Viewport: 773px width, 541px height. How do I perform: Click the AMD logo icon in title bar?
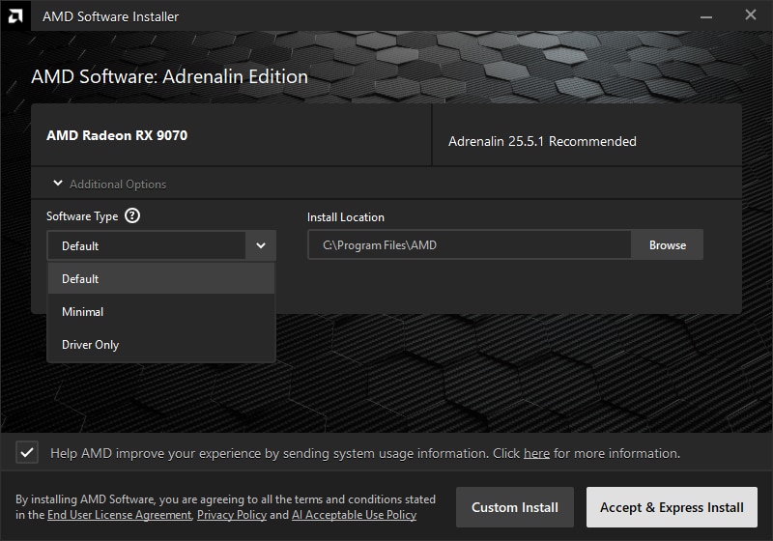[x=15, y=16]
